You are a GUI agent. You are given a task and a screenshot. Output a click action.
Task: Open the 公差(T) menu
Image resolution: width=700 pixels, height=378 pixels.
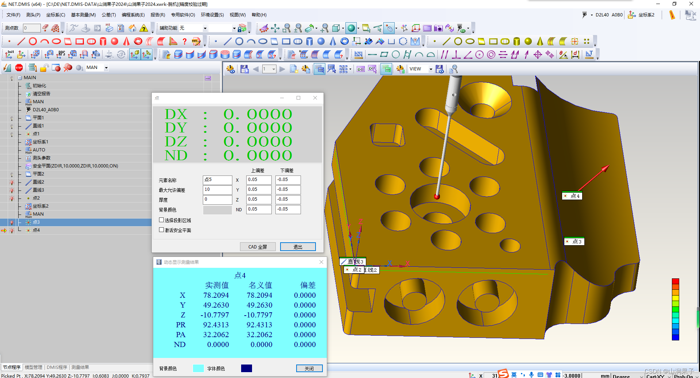pyautogui.click(x=109, y=15)
